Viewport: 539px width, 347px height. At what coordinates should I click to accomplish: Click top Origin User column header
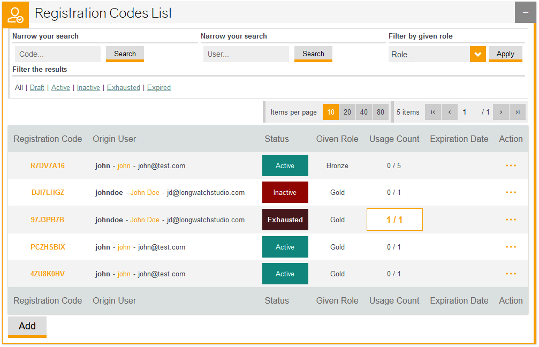tap(115, 139)
